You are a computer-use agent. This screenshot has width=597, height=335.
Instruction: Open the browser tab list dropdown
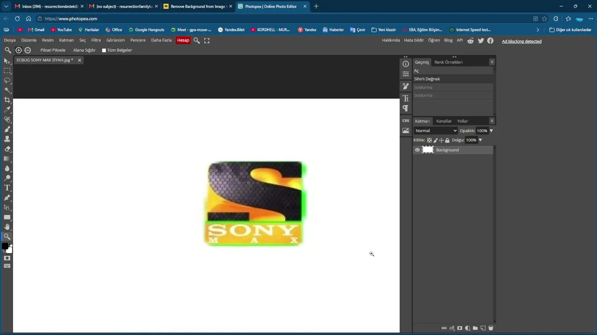6,7
